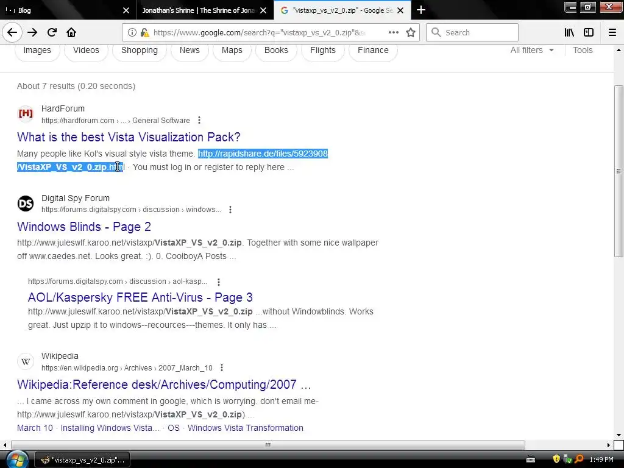This screenshot has height=468, width=624.
Task: Select the Videos search filter
Action: [x=86, y=51]
